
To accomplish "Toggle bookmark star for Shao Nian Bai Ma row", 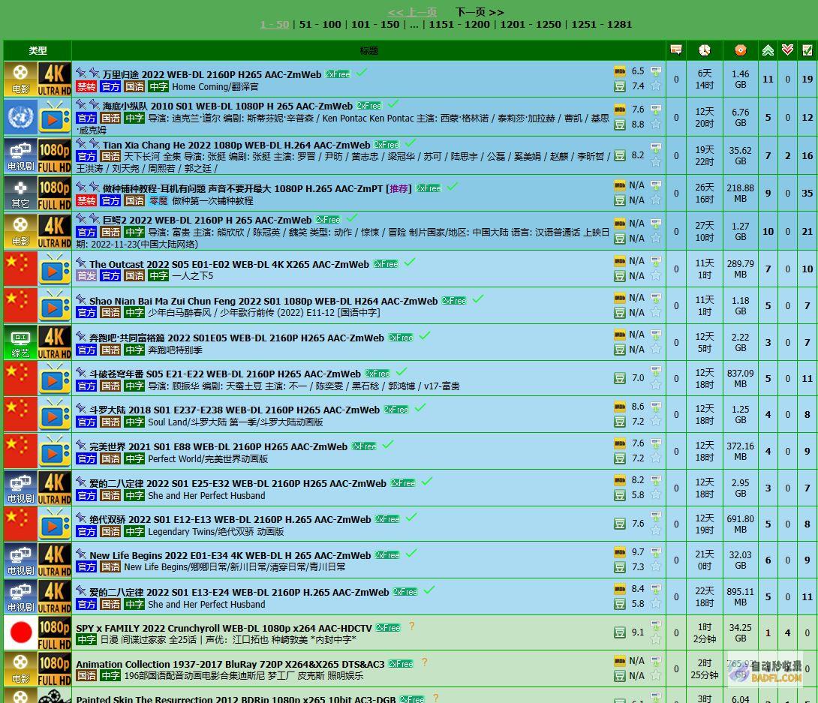I will tap(656, 312).
